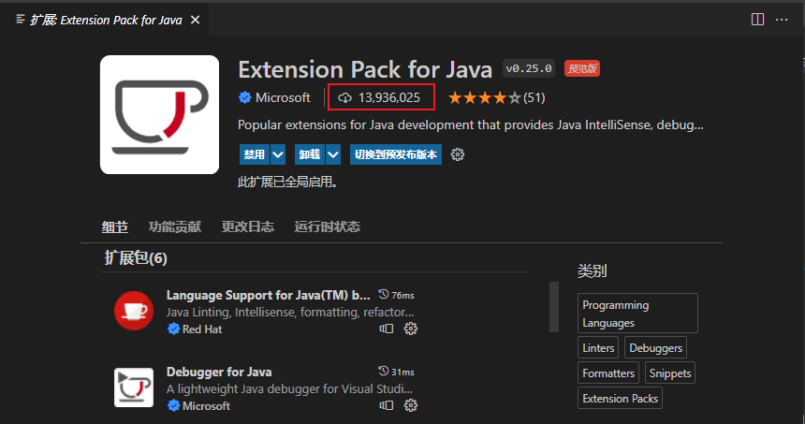Viewport: 805px width, 424px height.
Task: Click the star rating (51)
Action: 496,97
